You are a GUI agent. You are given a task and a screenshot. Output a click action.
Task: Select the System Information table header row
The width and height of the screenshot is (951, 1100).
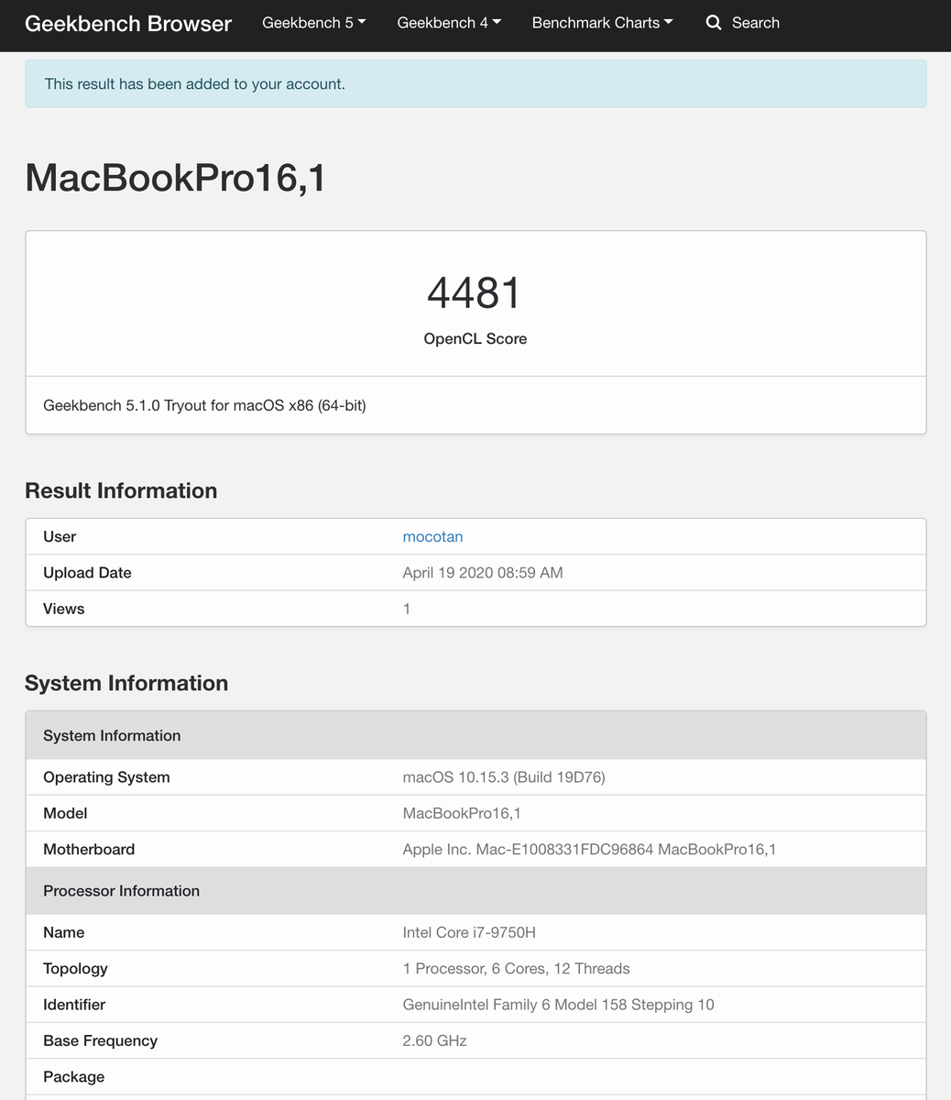(x=475, y=735)
